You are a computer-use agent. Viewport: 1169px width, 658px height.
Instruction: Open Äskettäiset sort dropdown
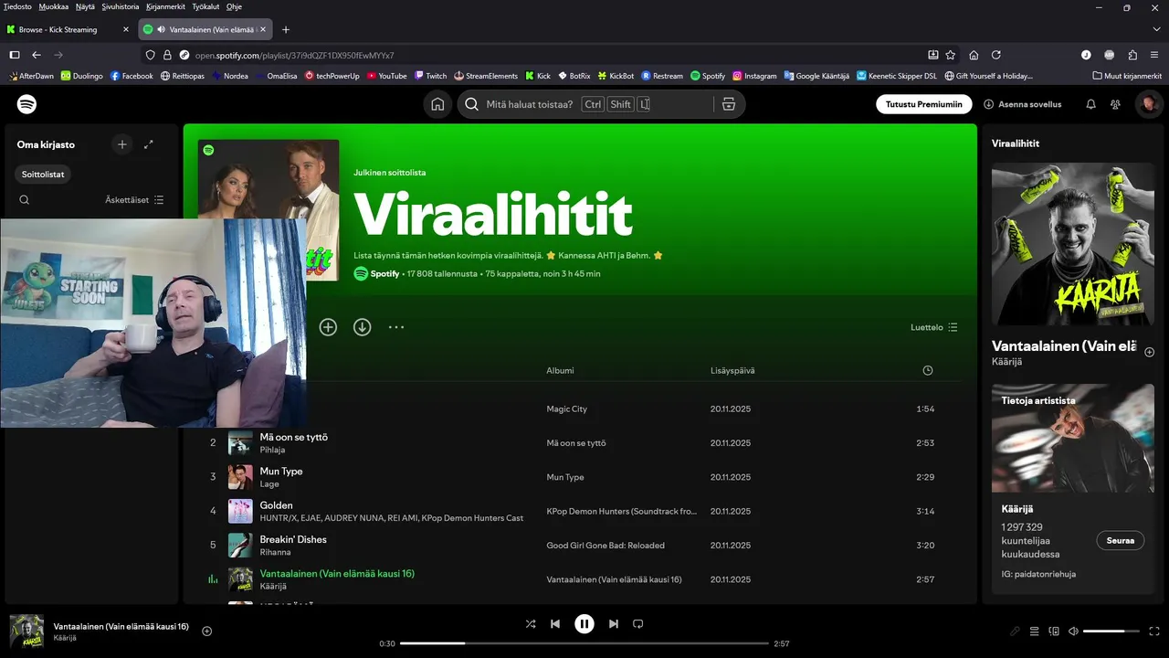134,200
